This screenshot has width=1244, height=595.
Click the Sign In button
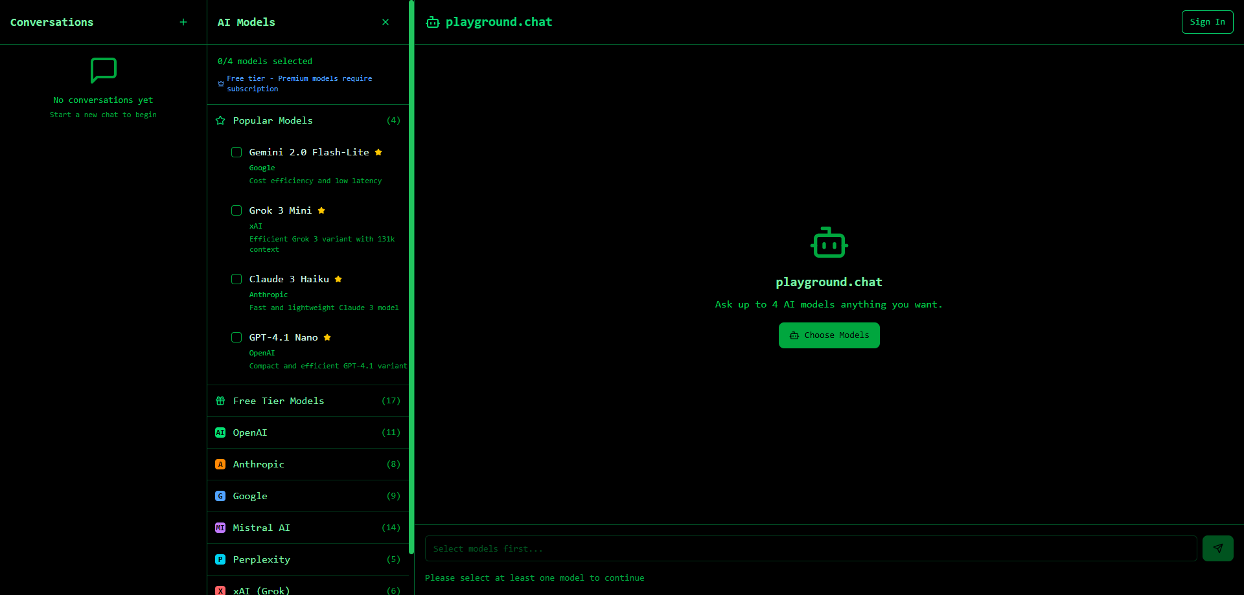click(x=1207, y=21)
